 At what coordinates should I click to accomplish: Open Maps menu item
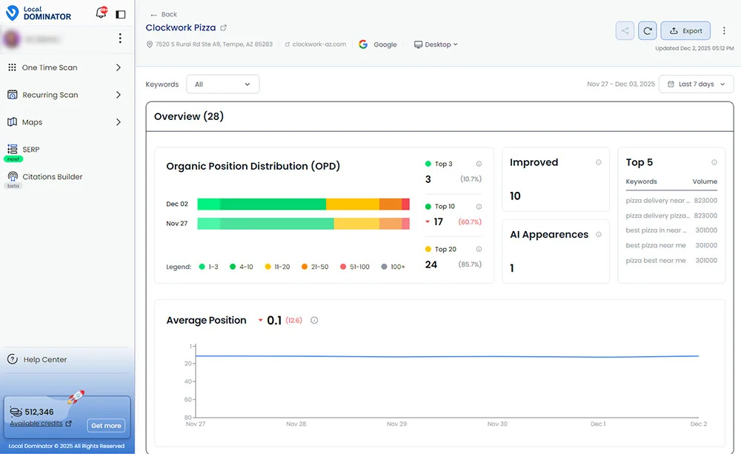[x=32, y=122]
